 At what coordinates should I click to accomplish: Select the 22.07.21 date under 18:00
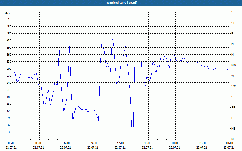pos(175,148)
